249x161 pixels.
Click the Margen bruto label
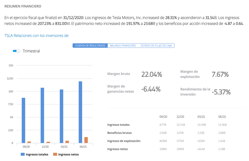point(118,74)
